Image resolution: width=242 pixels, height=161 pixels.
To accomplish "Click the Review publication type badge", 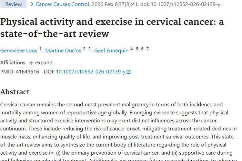I will point(14,4).
